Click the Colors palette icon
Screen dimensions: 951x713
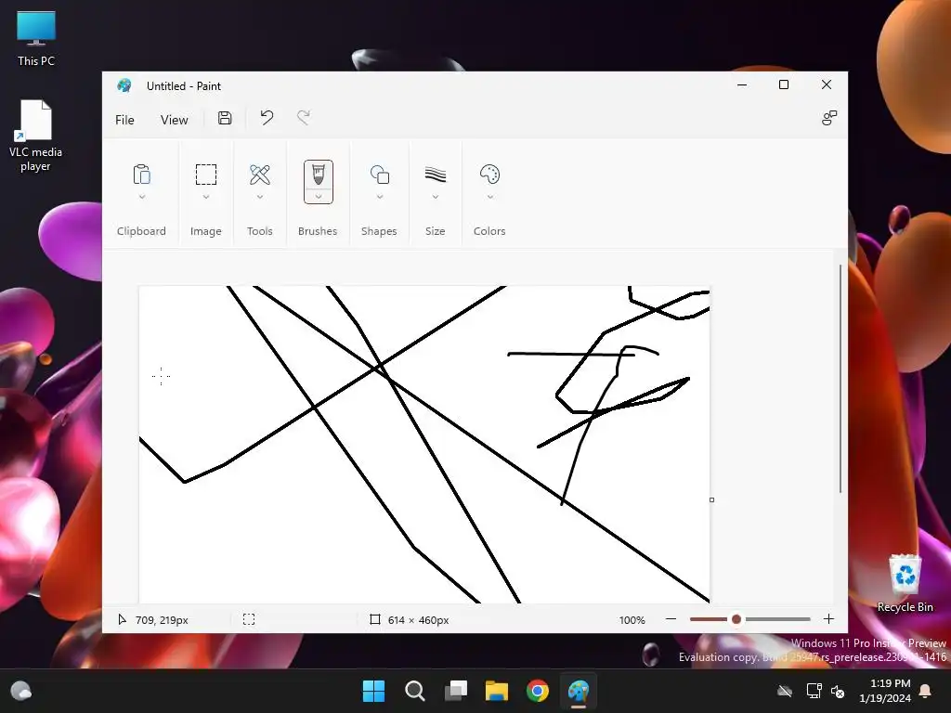point(490,175)
